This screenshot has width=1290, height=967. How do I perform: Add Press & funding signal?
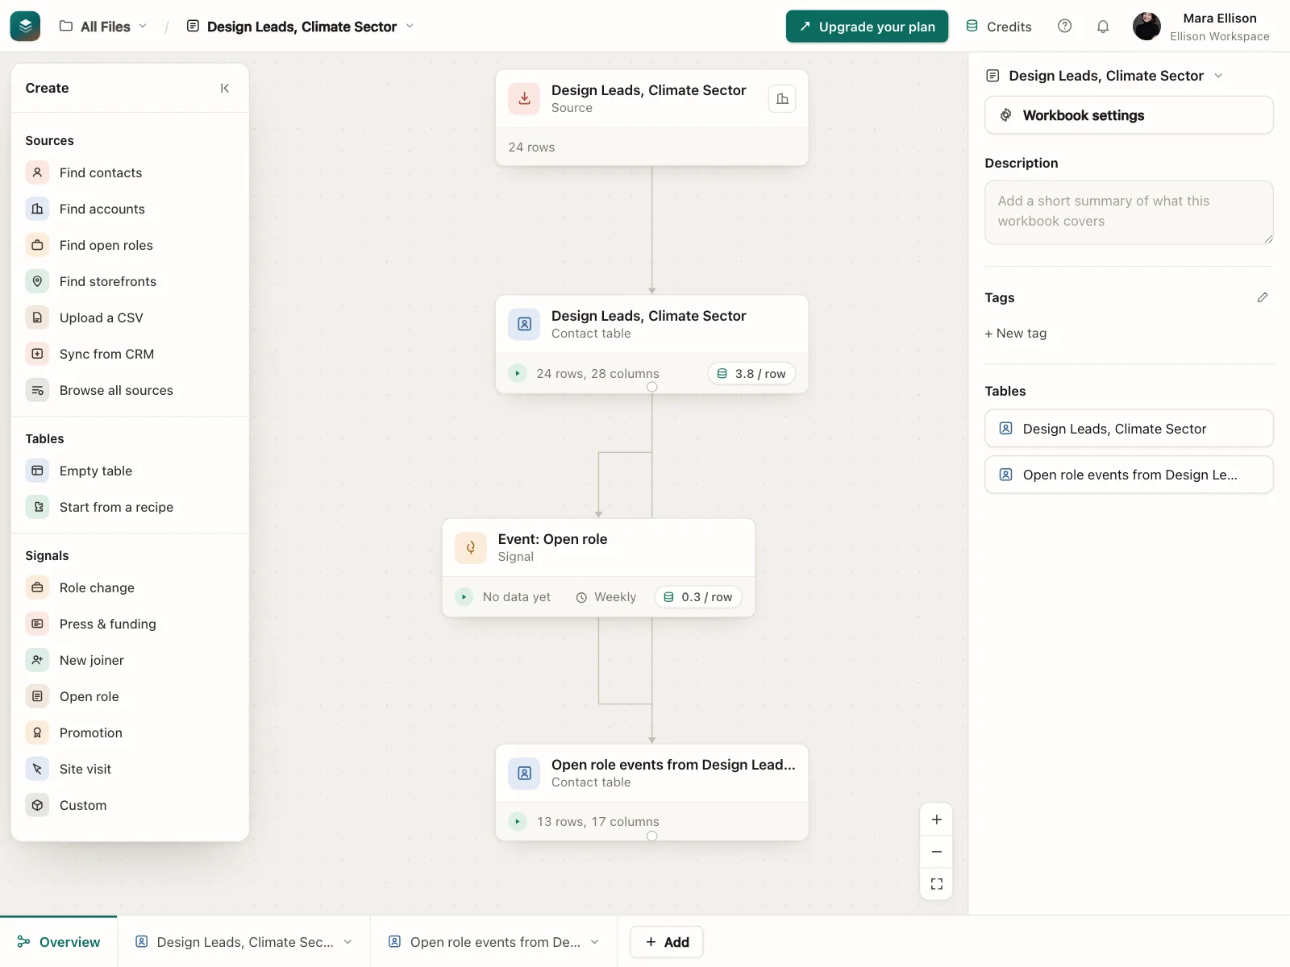tap(130, 624)
